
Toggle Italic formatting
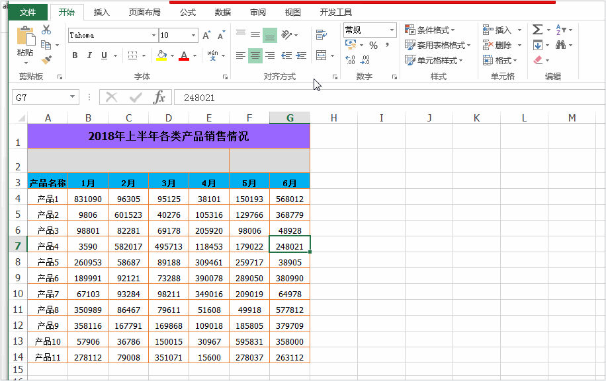pos(89,55)
